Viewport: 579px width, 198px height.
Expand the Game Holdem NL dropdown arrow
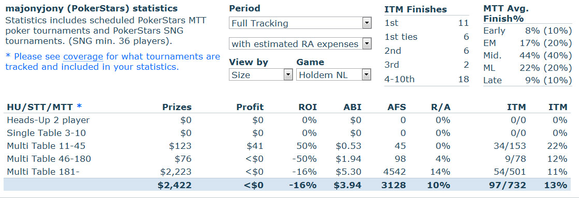[x=366, y=75]
